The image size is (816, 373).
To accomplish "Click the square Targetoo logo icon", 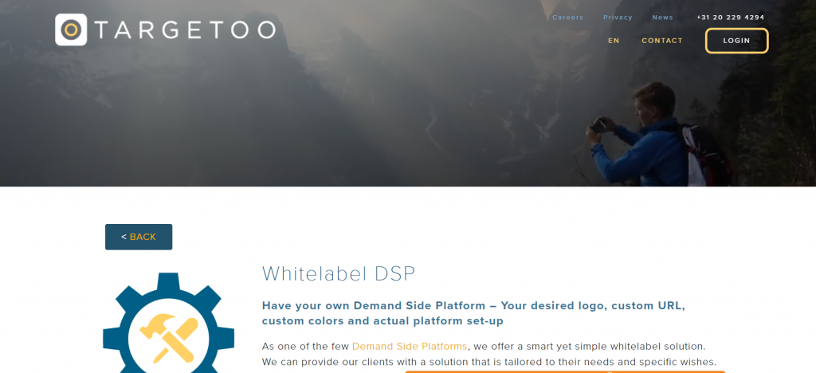I will point(71,29).
